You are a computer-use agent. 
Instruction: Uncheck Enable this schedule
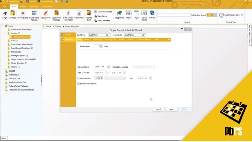tap(78, 84)
